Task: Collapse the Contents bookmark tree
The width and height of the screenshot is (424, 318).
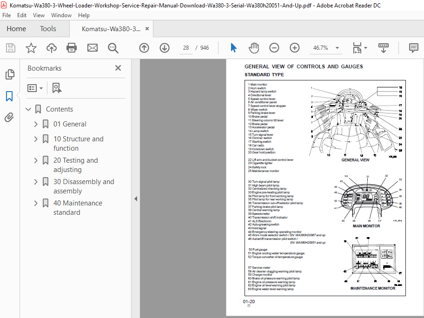Action: pos(28,109)
